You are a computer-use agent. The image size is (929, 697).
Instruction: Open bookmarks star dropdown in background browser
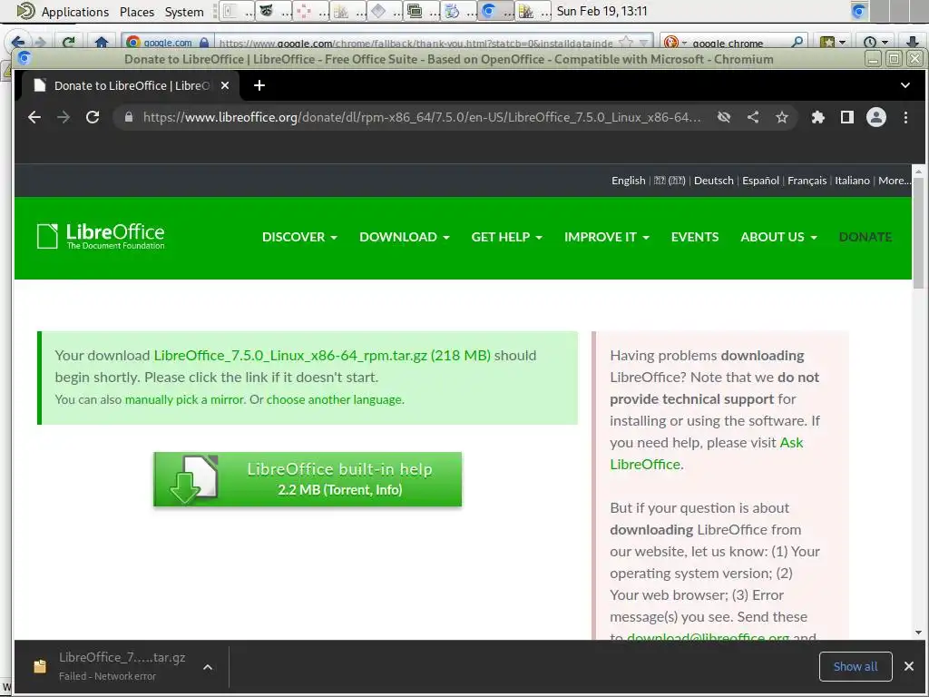pyautogui.click(x=833, y=42)
